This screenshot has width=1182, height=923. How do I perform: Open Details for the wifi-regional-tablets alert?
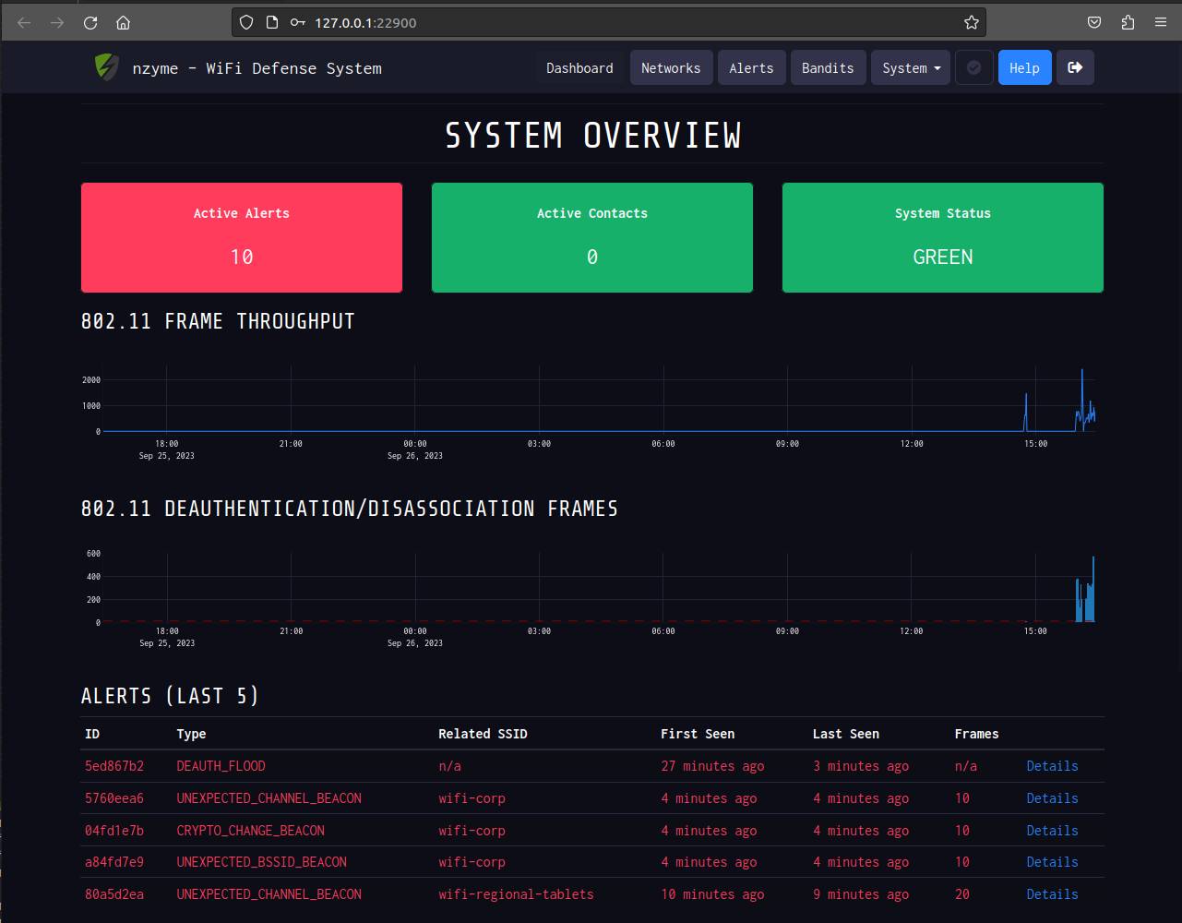1052,894
